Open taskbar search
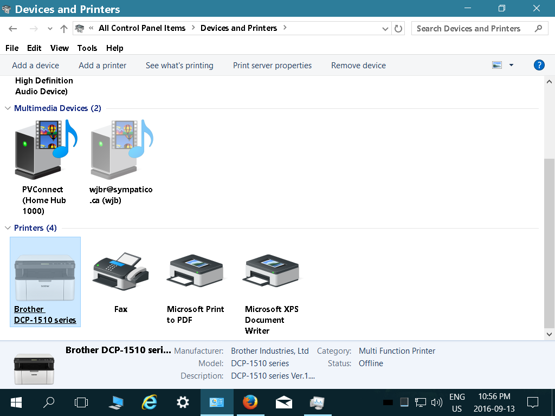Viewport: 555px width, 416px height. click(x=48, y=402)
